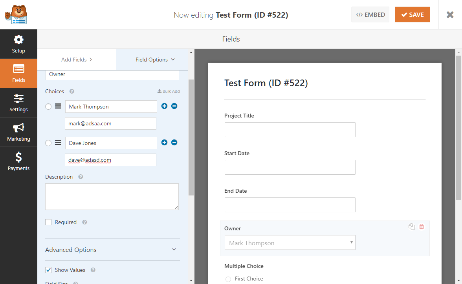This screenshot has width=462, height=284.
Task: Open the Embed dialog
Action: pos(370,14)
